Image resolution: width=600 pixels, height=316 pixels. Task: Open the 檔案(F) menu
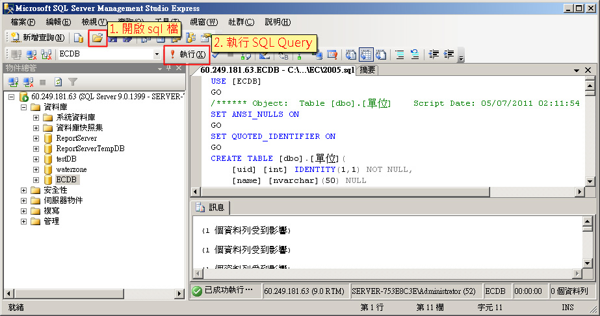pos(23,22)
